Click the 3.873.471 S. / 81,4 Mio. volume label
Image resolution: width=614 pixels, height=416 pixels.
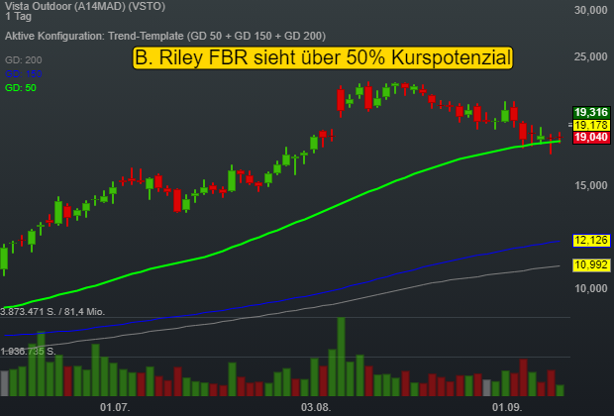[x=52, y=312]
